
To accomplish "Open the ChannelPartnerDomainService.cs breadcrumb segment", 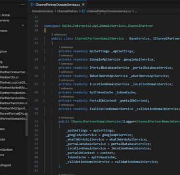I will tap(108, 11).
